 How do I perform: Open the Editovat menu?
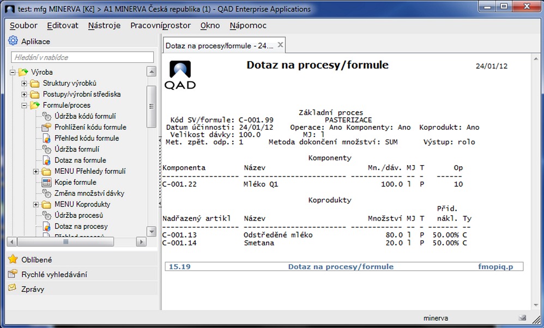[x=63, y=26]
